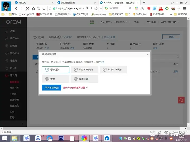Click the zoom magnifier in address bar
This screenshot has width=190, height=142.
tap(87, 8)
